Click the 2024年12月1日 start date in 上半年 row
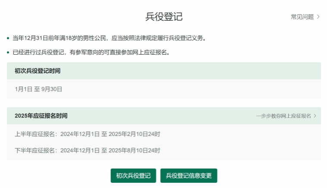This screenshot has width=327, height=188. pyautogui.click(x=80, y=134)
